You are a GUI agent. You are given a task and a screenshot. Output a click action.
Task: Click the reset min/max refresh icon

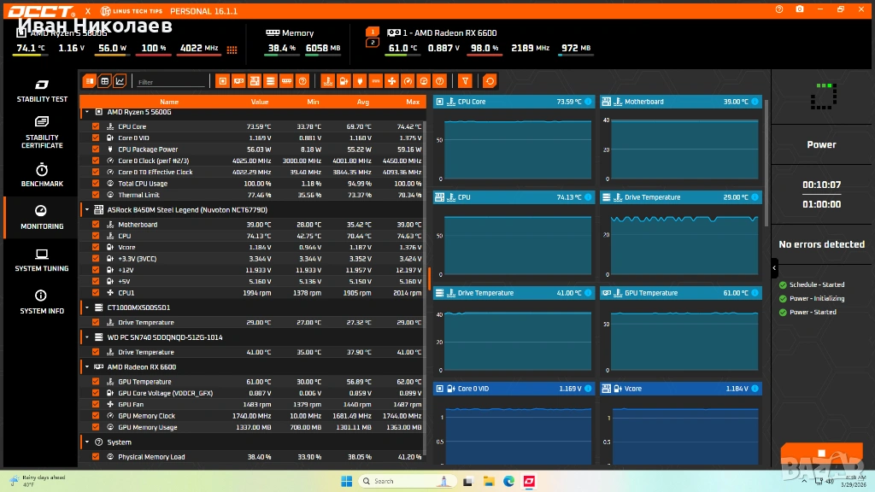490,81
